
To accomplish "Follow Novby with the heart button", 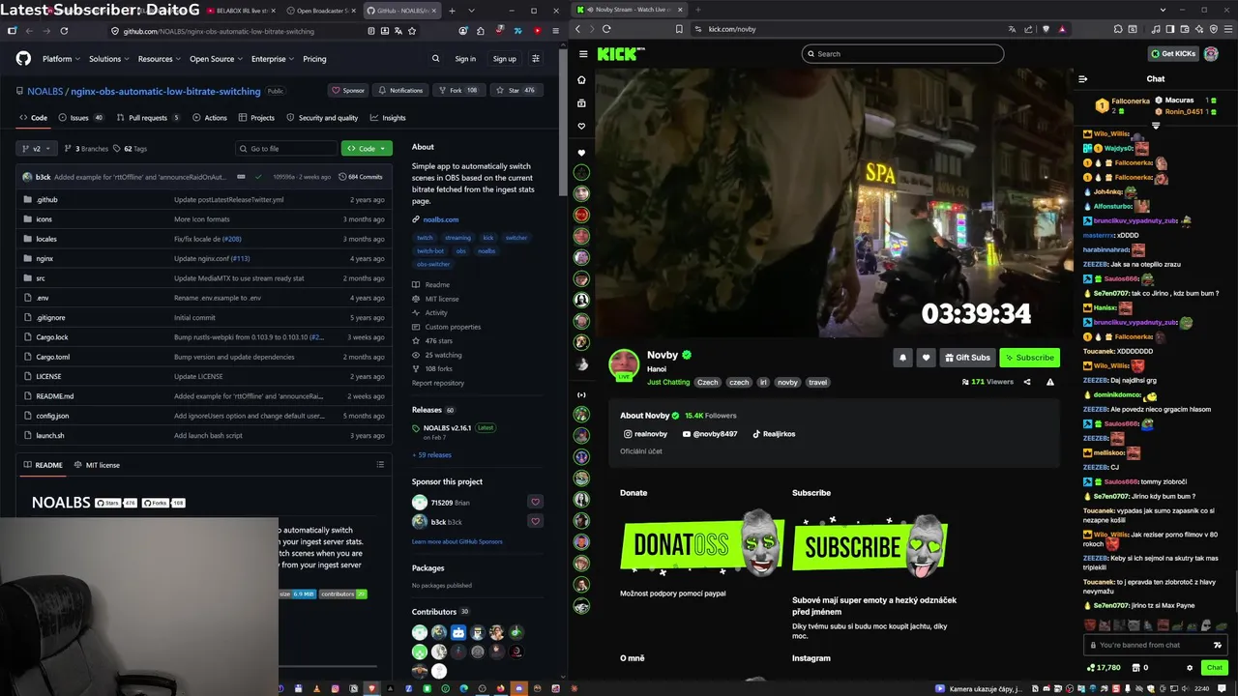I will coord(926,358).
